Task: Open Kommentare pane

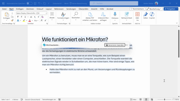Action: tap(137, 9)
